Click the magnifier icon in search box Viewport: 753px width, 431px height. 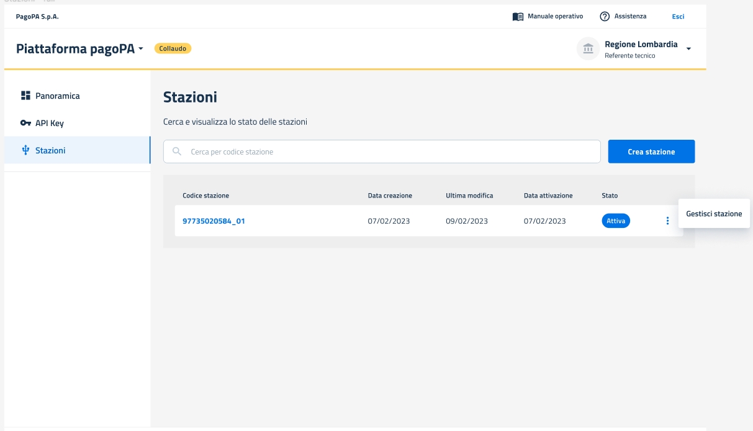[x=177, y=152]
